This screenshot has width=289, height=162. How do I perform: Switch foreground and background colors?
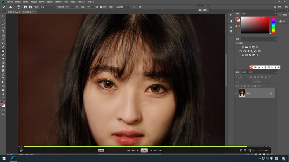4,101
